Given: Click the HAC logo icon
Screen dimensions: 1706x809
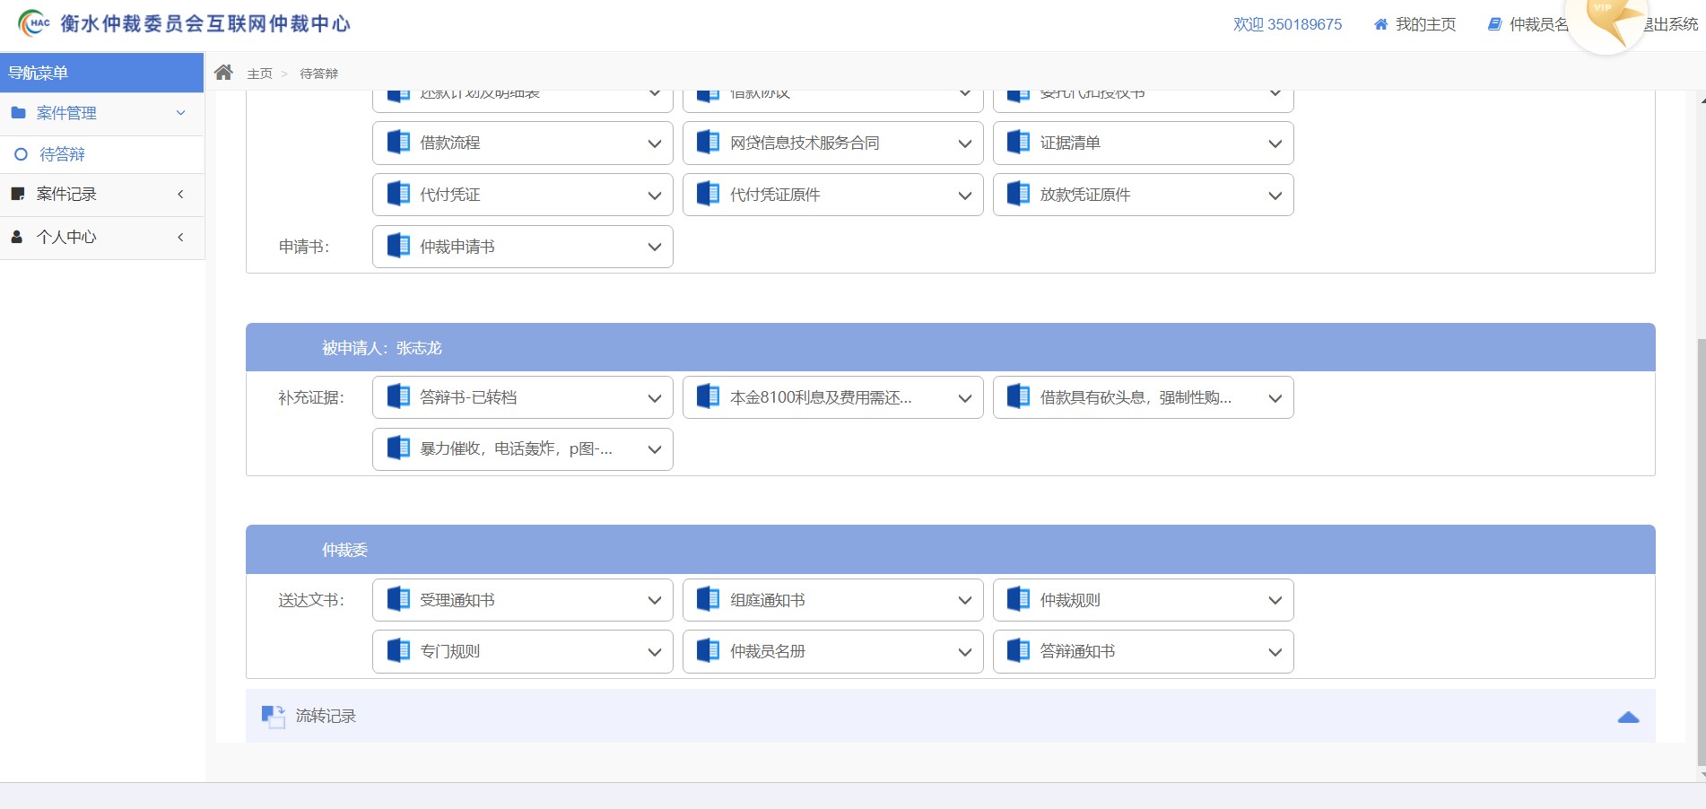Looking at the screenshot, I should point(34,23).
